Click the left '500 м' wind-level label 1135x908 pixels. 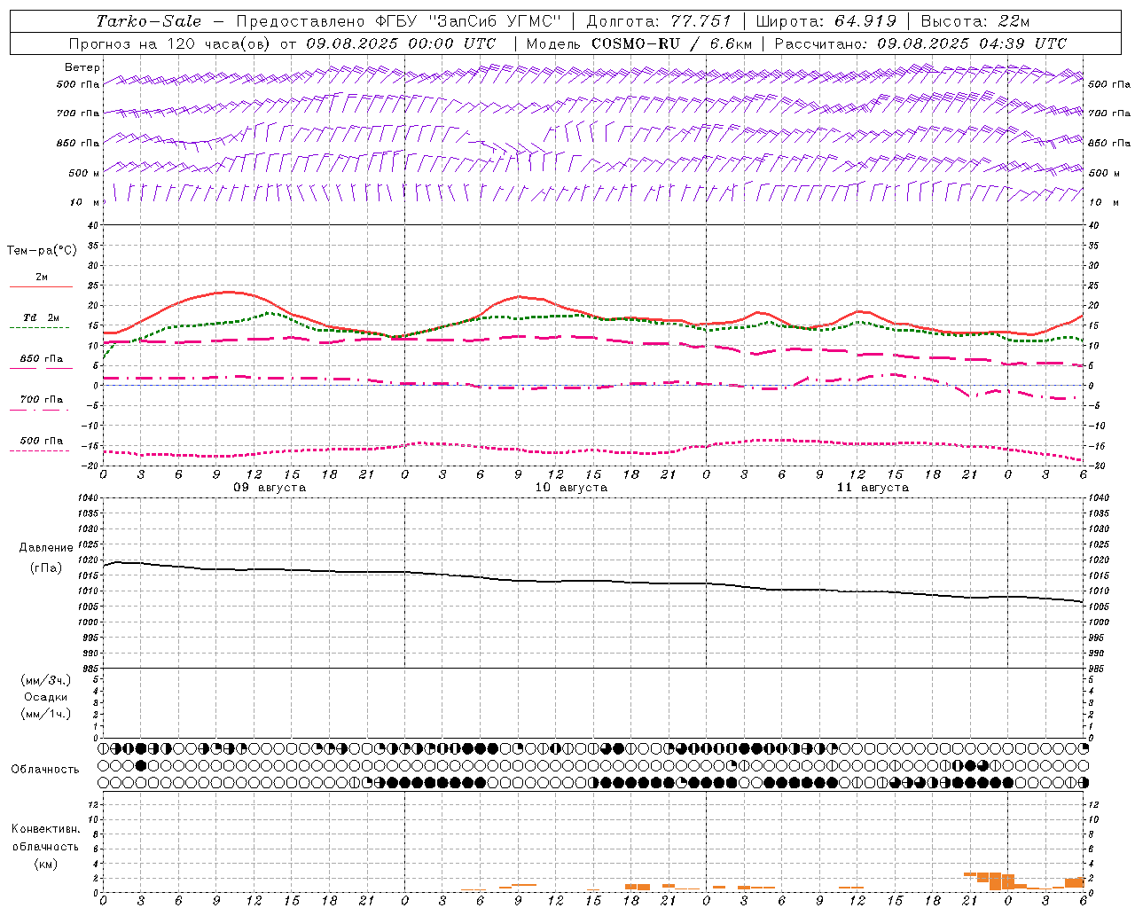click(x=84, y=173)
